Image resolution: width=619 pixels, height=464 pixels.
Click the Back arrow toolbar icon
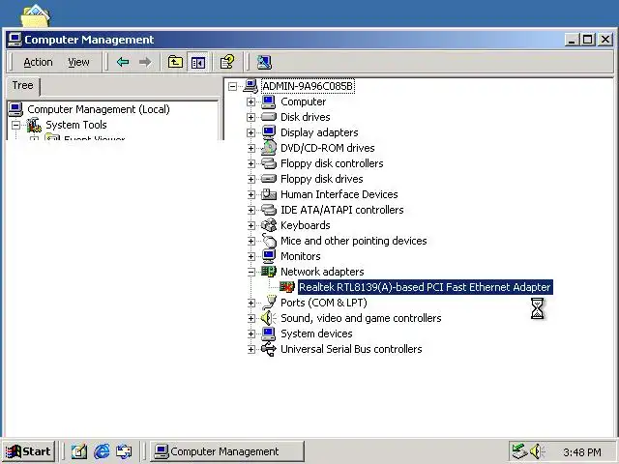[x=123, y=62]
